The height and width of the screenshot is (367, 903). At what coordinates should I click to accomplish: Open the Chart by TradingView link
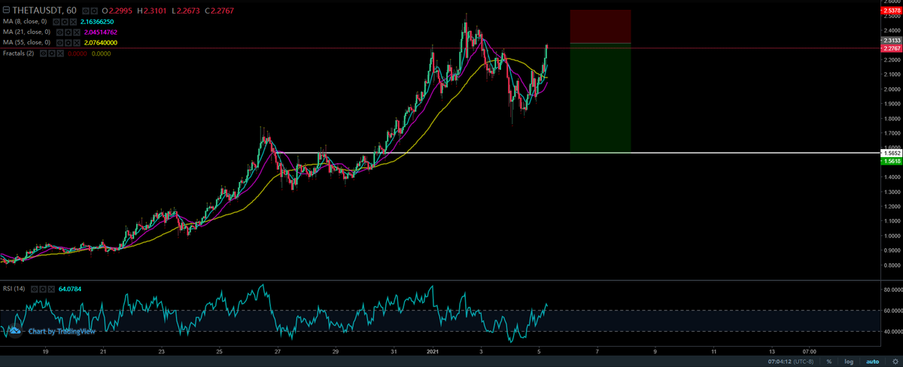tap(62, 331)
